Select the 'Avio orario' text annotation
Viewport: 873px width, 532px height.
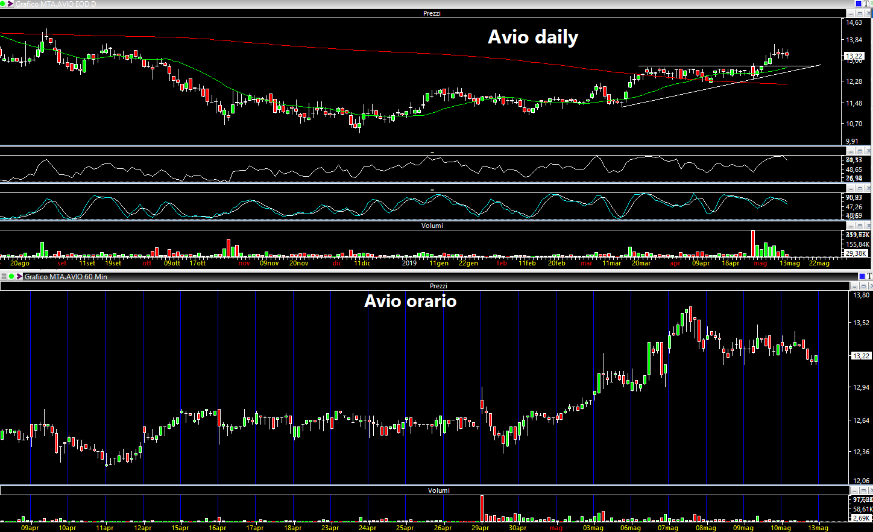pos(411,300)
